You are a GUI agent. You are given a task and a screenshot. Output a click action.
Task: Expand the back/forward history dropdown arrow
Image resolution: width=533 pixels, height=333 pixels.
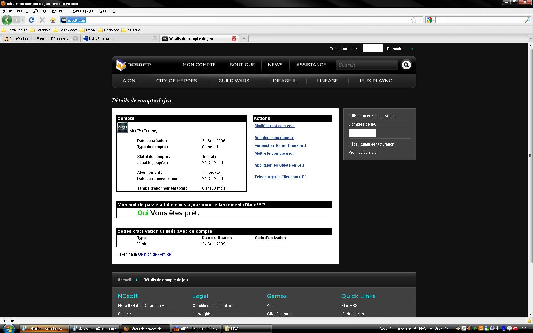coord(23,20)
